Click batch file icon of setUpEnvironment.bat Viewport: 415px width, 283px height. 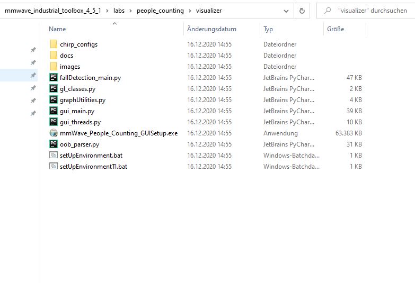tap(54, 155)
